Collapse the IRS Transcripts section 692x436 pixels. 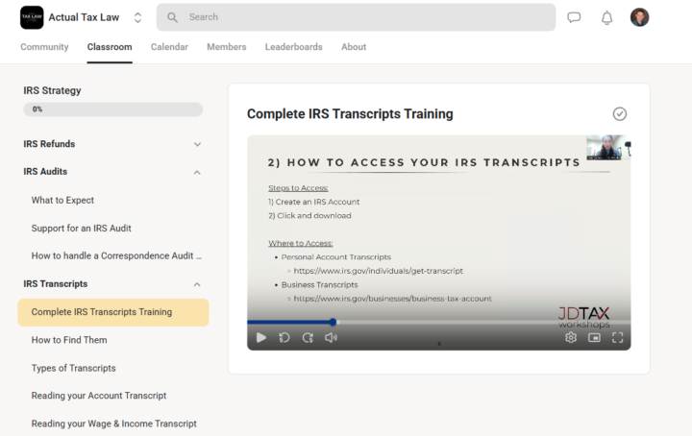[197, 284]
